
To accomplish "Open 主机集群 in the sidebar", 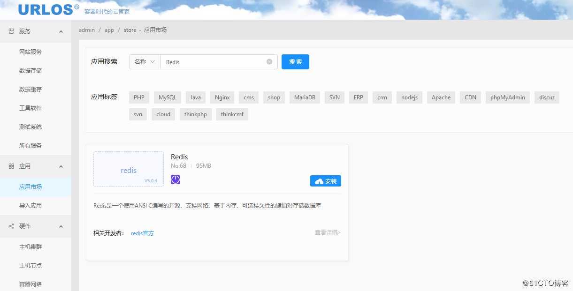I will point(31,247).
